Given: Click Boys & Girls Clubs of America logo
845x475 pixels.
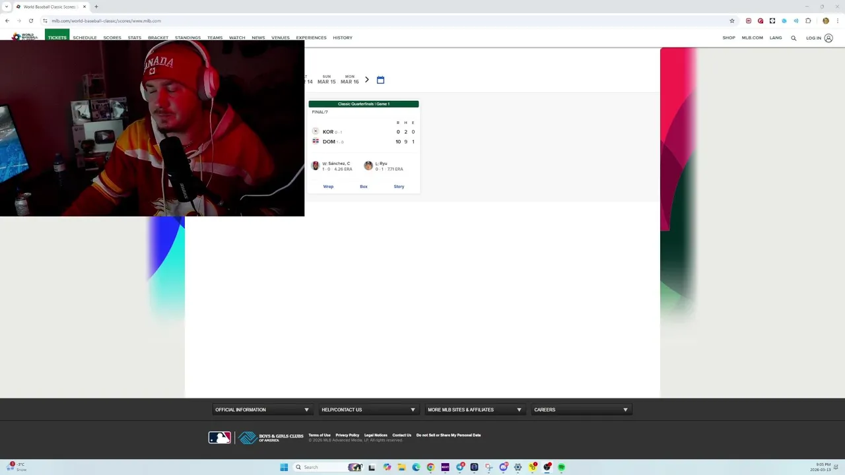Looking at the screenshot, I should click(271, 437).
